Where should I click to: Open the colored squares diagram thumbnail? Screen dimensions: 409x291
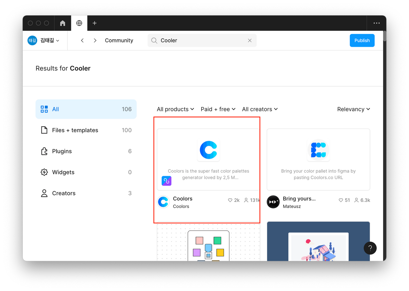pyautogui.click(x=208, y=242)
